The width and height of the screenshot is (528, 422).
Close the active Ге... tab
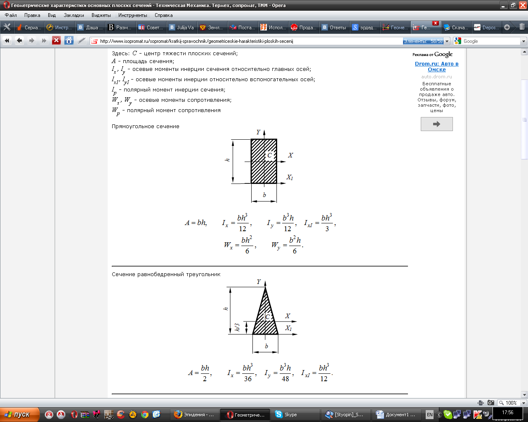pyautogui.click(x=435, y=23)
